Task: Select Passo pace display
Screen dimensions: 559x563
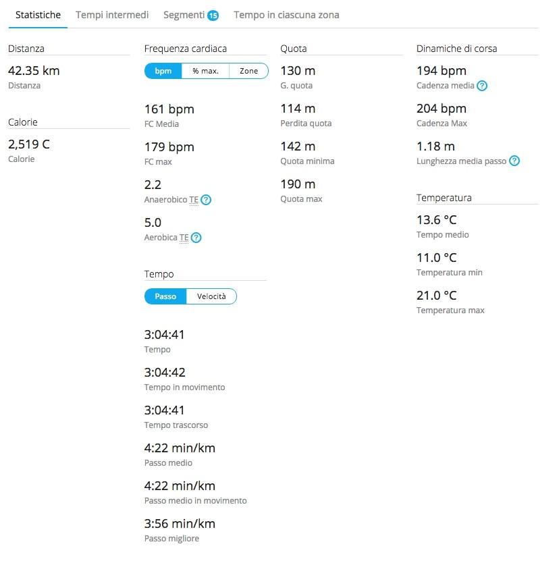Action: point(165,296)
